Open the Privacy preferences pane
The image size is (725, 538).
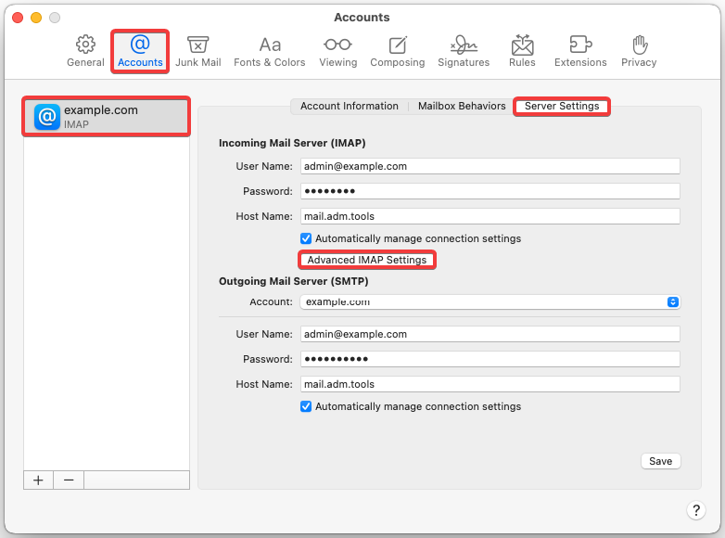coord(639,51)
